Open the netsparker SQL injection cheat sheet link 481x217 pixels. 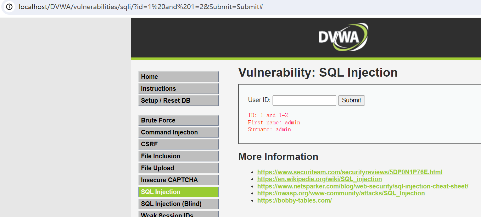pyautogui.click(x=363, y=186)
